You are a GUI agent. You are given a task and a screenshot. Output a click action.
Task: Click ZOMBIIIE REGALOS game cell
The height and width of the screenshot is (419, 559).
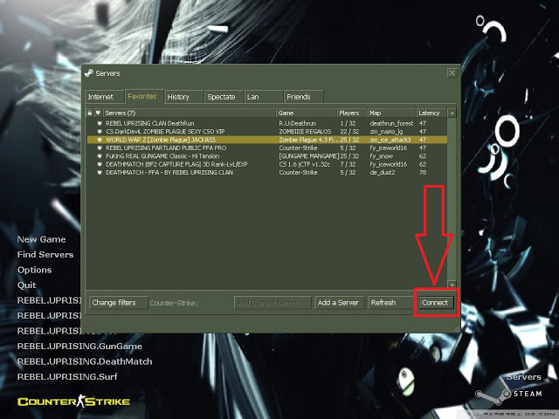click(x=305, y=132)
